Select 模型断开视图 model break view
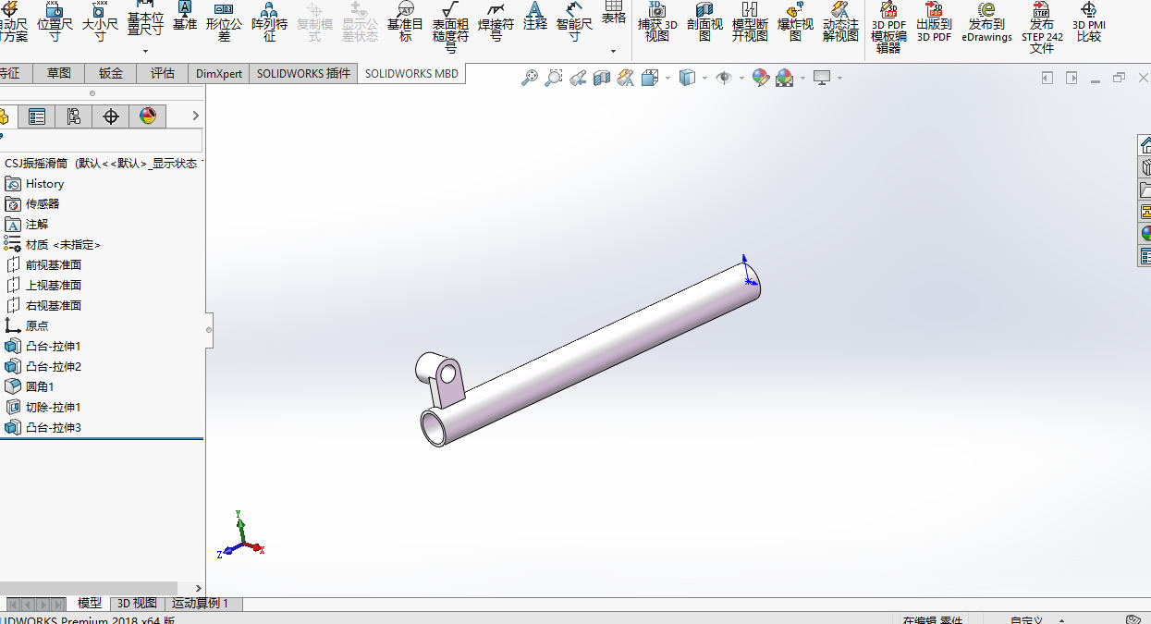The image size is (1151, 624). [750, 22]
